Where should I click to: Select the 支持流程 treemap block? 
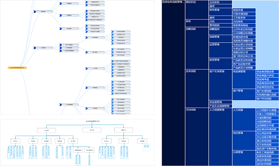coord(197,137)
